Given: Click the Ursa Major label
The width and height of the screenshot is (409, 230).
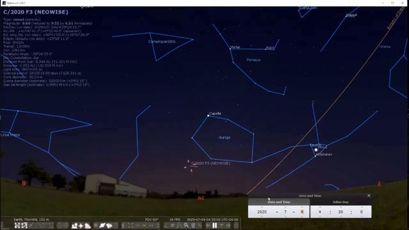Looking at the screenshot, I should click(10, 135).
